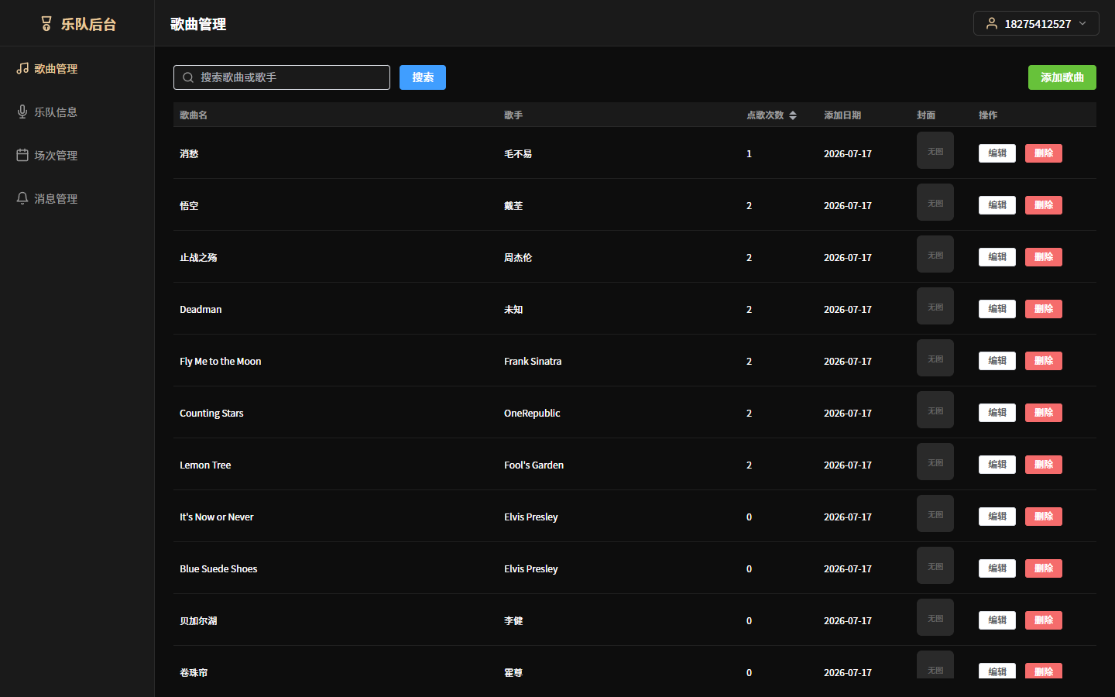
Task: Click the trophy logo icon beside 乐队后台
Action: (46, 24)
